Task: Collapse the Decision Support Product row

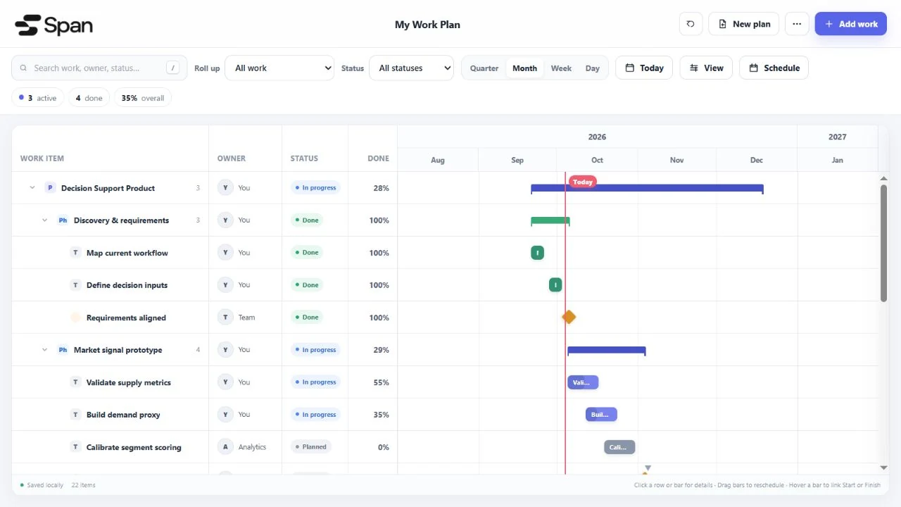Action: 32,188
